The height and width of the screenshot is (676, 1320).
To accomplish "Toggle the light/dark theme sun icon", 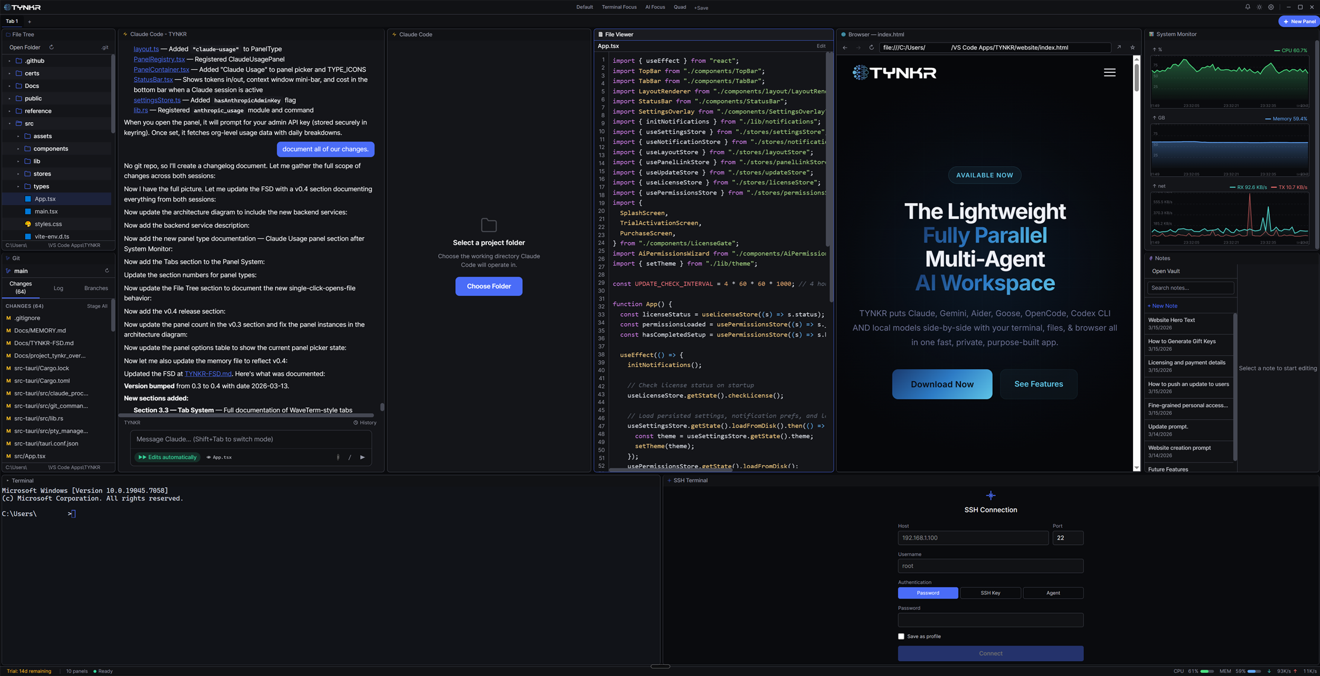I will [x=1259, y=7].
